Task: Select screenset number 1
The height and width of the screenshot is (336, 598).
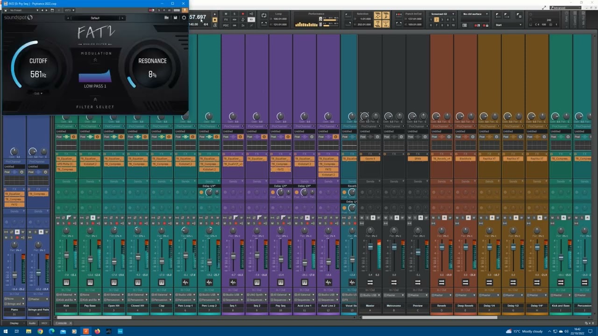Action: [432, 20]
